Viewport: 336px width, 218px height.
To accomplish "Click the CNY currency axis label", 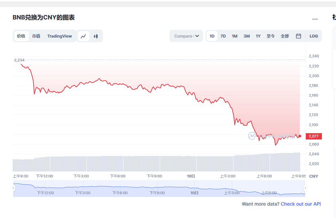I will [x=314, y=176].
